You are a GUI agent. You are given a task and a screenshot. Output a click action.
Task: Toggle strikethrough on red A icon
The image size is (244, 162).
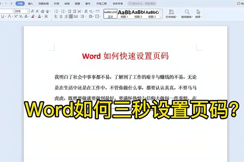tap(9, 16)
